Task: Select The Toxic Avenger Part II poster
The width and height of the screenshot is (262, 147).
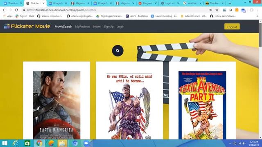Action: (x=202, y=105)
